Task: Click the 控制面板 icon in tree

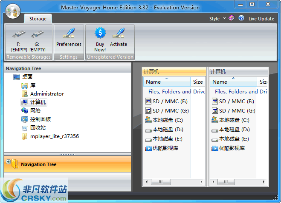Action: pos(25,119)
